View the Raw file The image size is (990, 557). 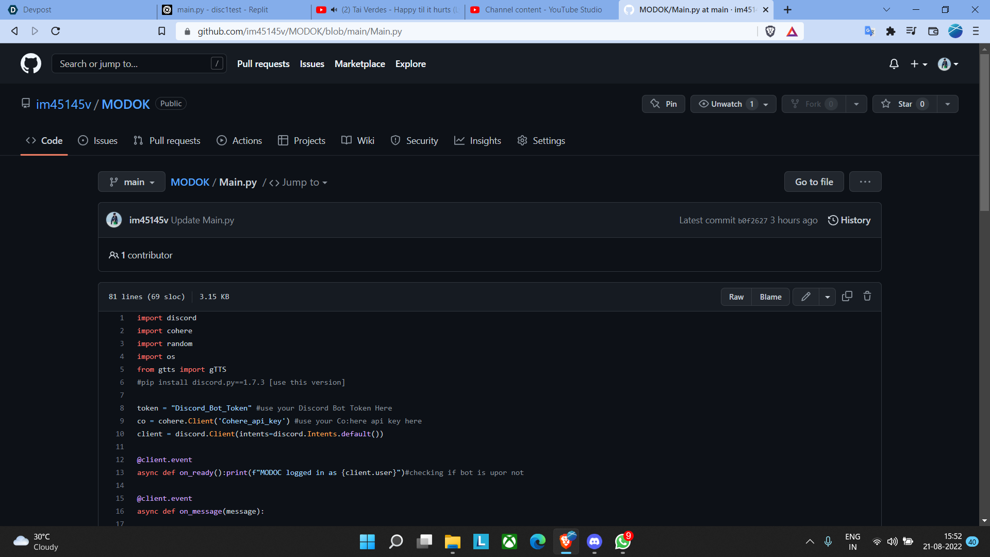coord(736,297)
